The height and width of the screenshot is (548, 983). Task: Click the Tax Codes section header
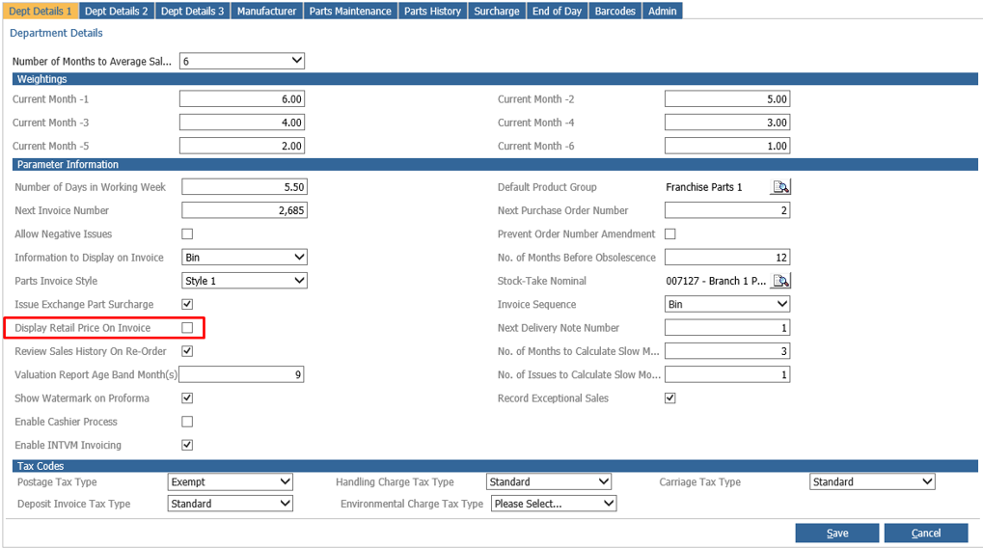[x=495, y=466]
